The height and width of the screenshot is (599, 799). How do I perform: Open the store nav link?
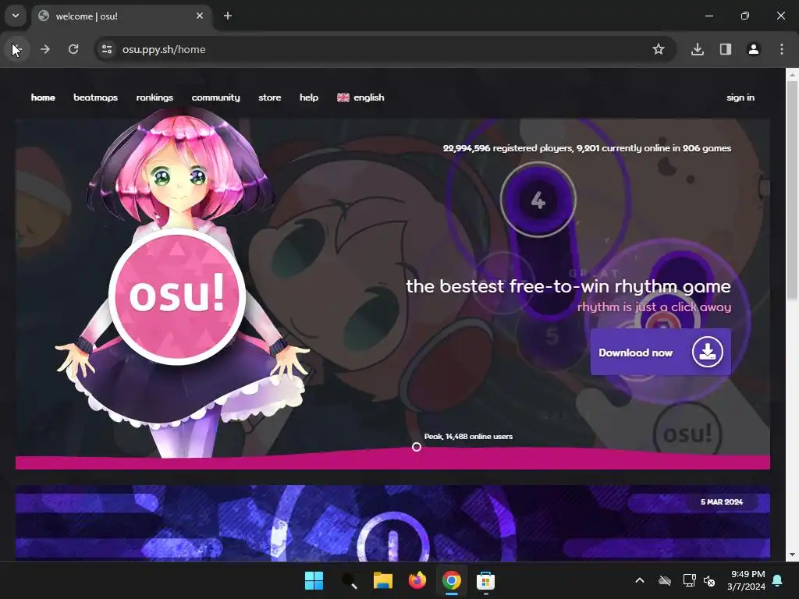(x=269, y=97)
